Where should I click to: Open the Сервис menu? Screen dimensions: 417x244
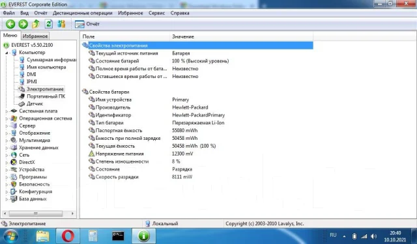(156, 13)
